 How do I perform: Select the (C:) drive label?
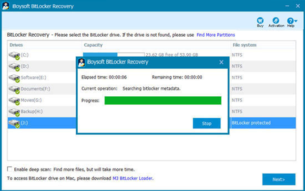tap(24, 55)
